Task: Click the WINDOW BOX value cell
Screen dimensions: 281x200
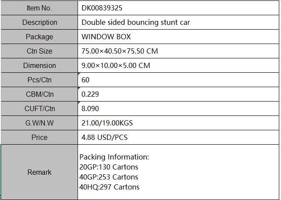Action: tap(179, 37)
